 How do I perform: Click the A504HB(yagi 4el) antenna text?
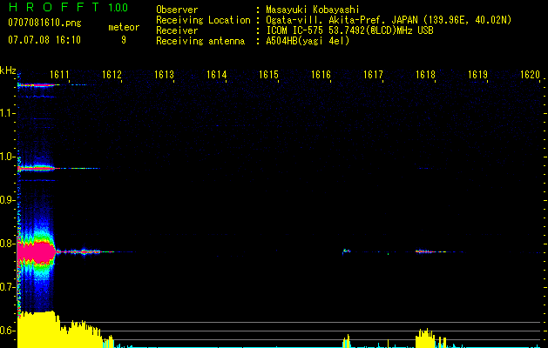click(308, 41)
